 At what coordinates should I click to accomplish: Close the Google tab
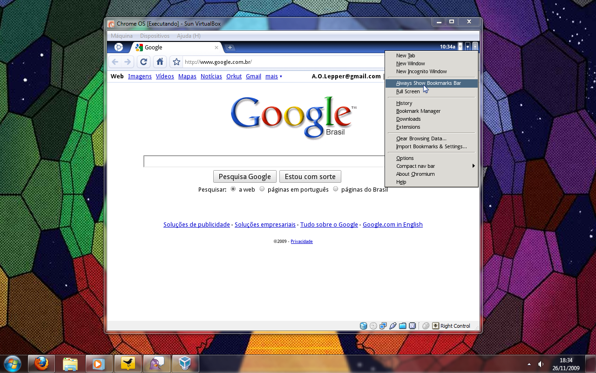(217, 47)
